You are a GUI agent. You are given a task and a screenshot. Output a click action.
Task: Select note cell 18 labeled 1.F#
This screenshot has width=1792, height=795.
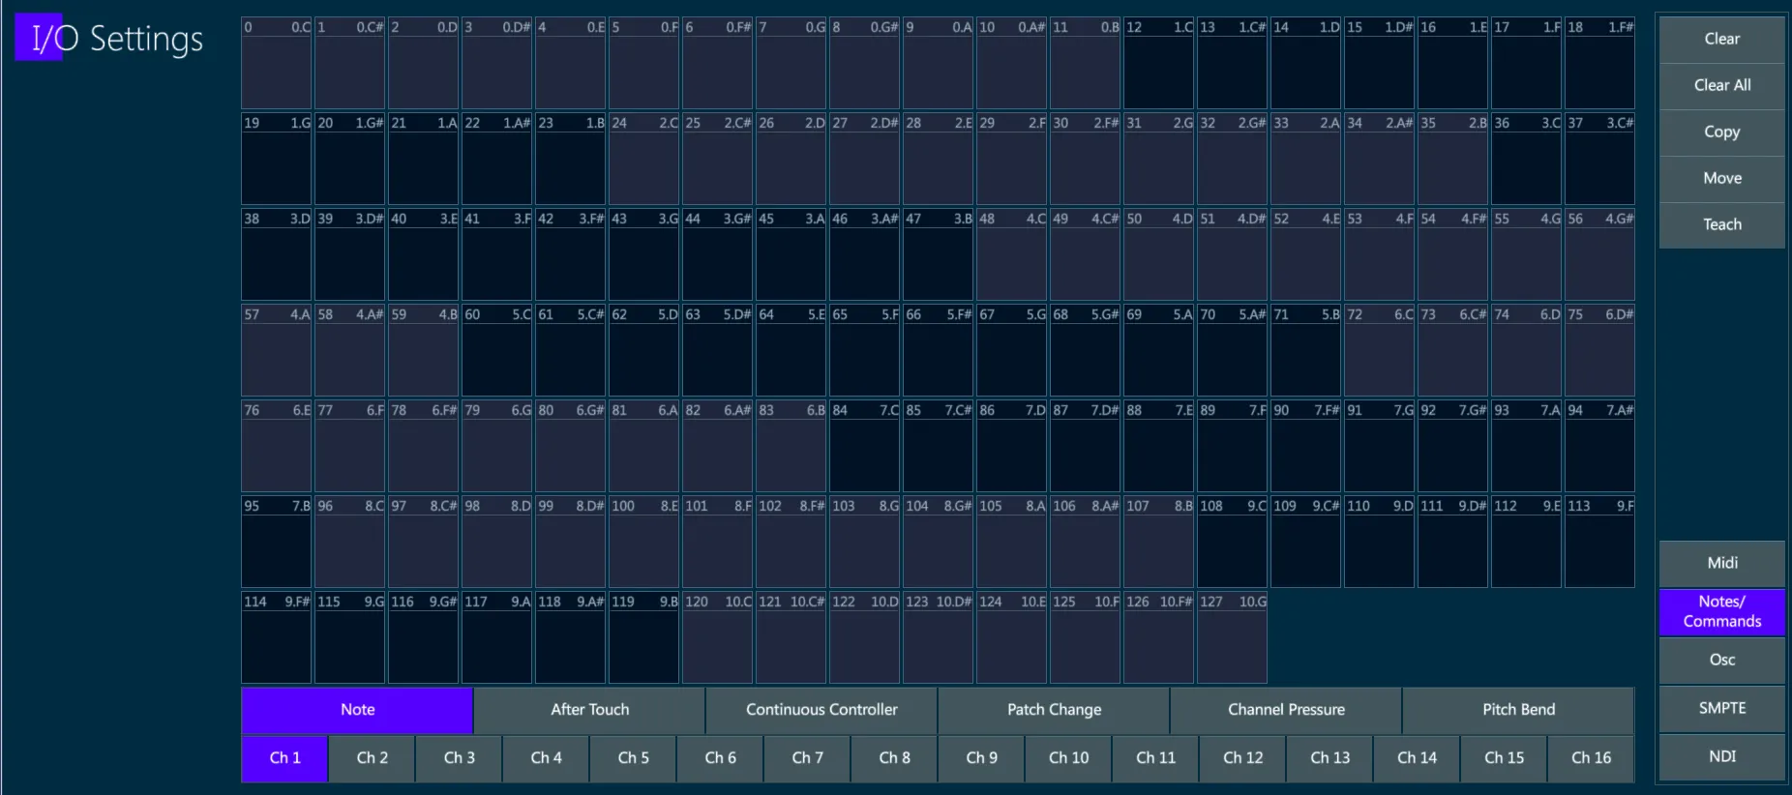pos(1600,64)
